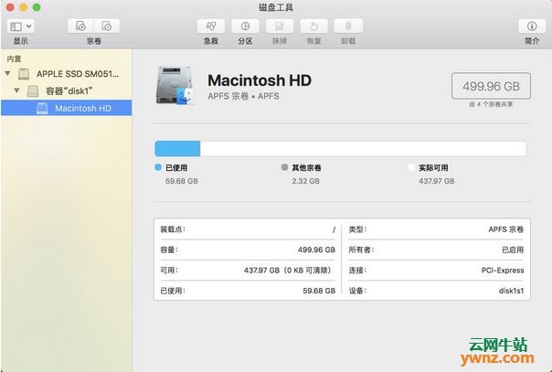The height and width of the screenshot is (372, 552).
Task: Click the APFS 宗卷 • APFS subtitle
Action: point(243,96)
